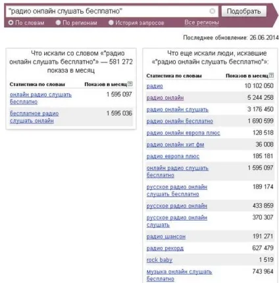
Task: Clear the search field with the X icon
Action: [212, 11]
